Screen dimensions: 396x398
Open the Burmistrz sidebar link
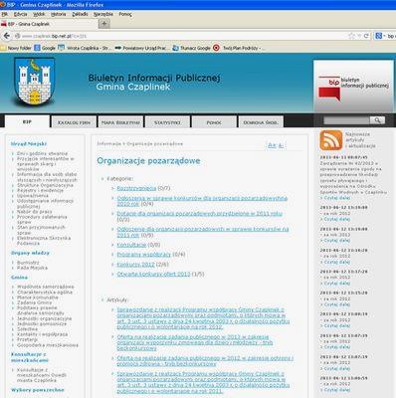pos(28,263)
